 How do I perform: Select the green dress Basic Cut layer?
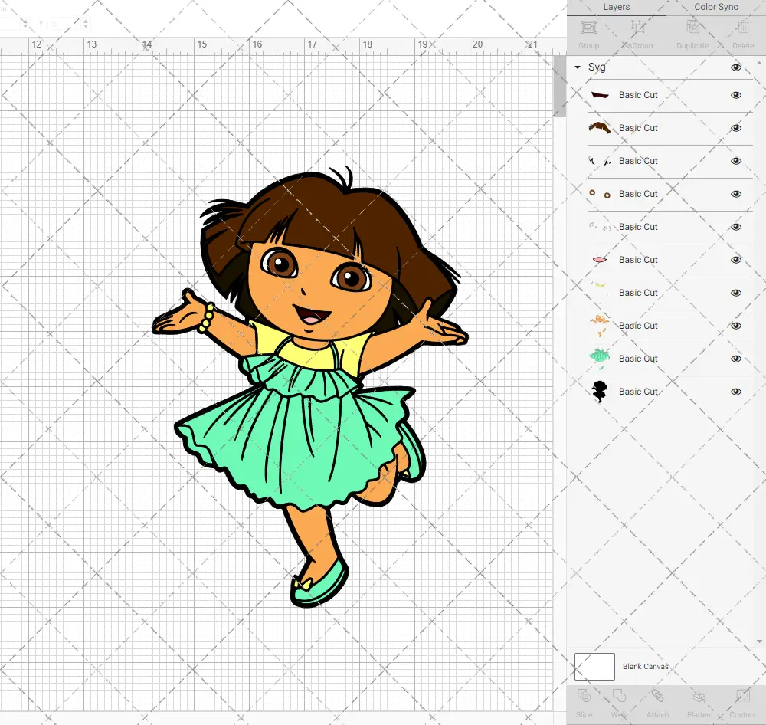pos(670,359)
